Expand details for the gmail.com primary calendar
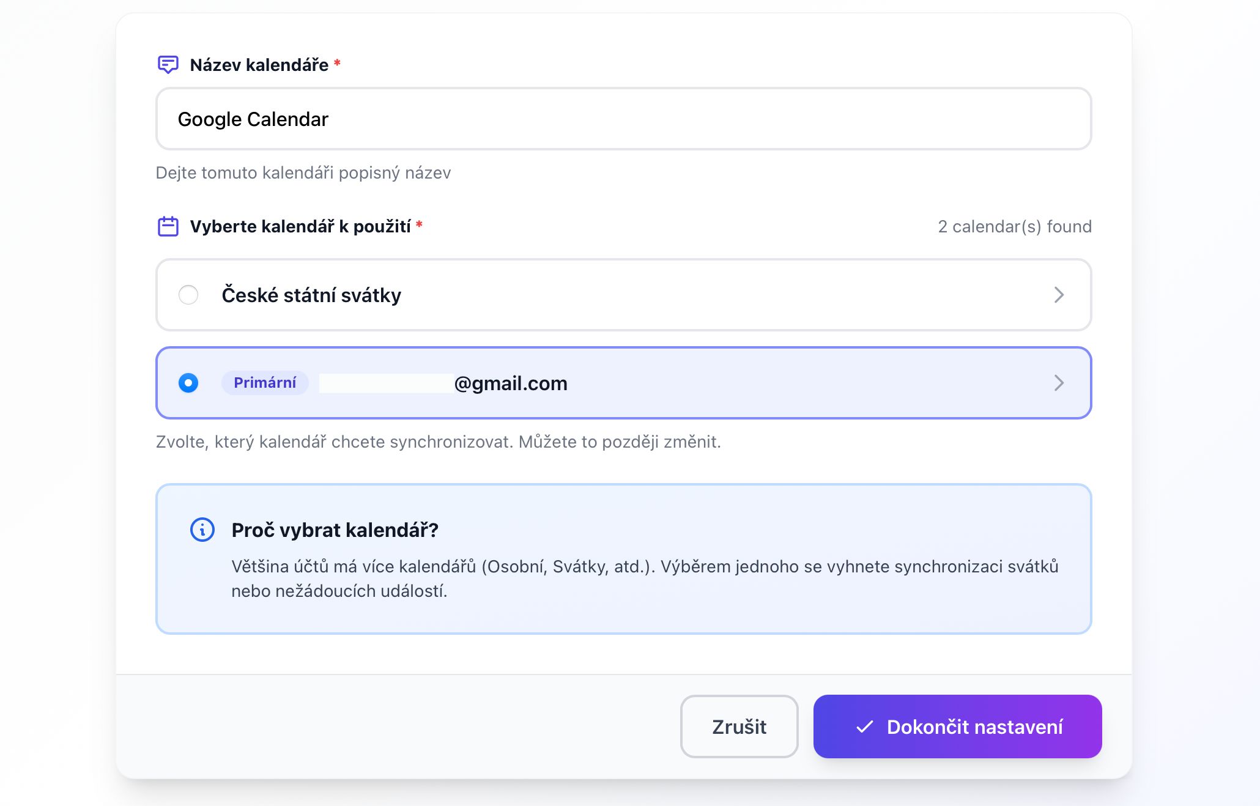1260x806 pixels. click(1059, 383)
